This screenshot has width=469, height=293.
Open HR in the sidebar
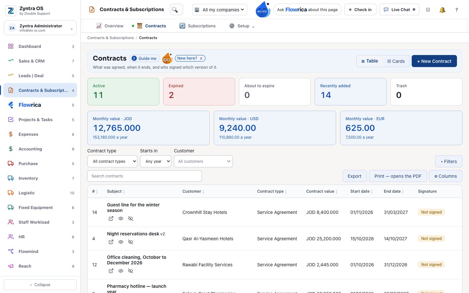(x=40, y=237)
